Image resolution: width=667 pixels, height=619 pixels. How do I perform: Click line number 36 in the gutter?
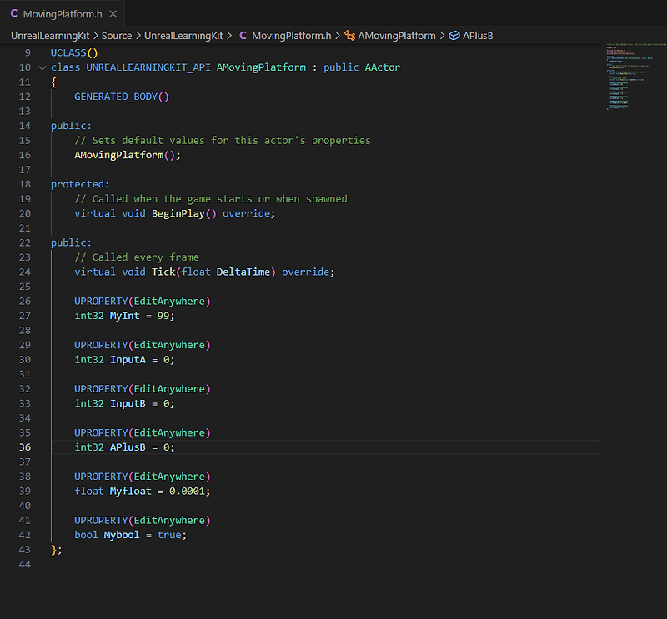coord(25,447)
